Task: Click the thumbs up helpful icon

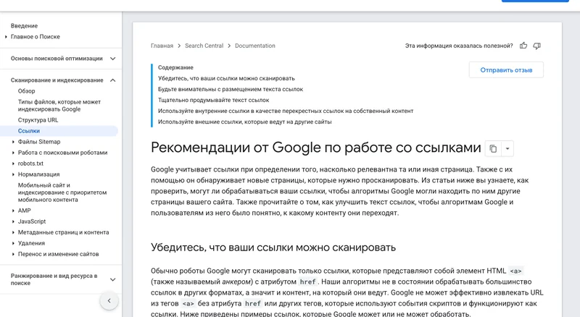Action: [x=523, y=46]
